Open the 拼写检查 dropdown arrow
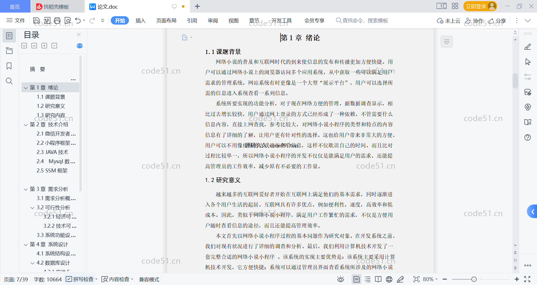The image size is (537, 285). pyautogui.click(x=96, y=279)
